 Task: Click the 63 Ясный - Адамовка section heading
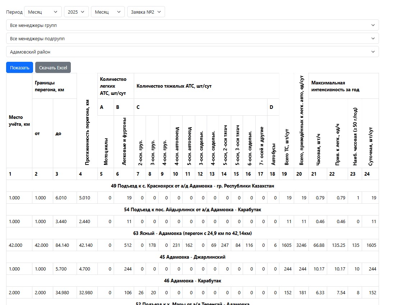click(192, 233)
